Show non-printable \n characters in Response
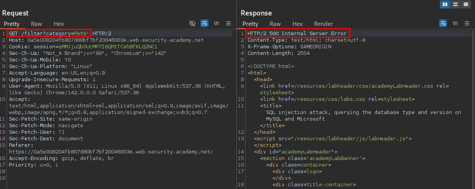 [455, 24]
